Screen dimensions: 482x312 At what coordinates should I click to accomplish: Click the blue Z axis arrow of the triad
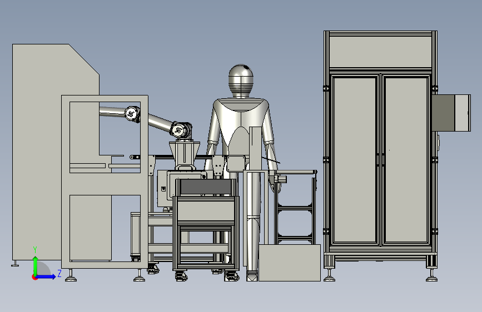coord(46,276)
